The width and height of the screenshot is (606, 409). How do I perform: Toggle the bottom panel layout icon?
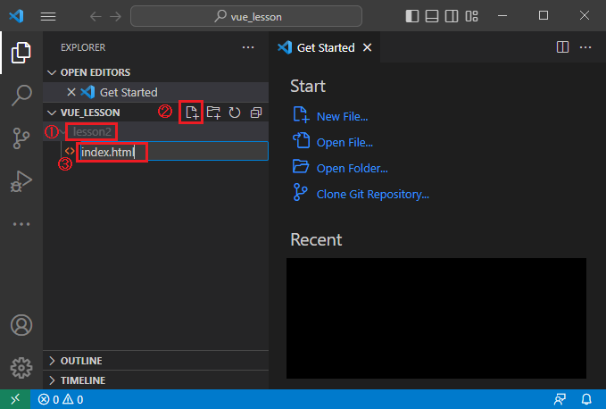click(x=432, y=16)
